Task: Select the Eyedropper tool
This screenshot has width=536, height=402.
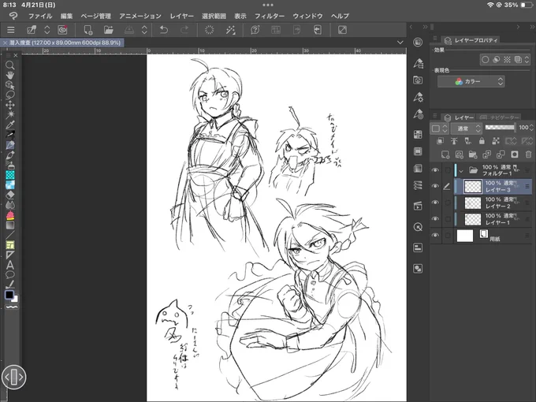Action: [10, 125]
